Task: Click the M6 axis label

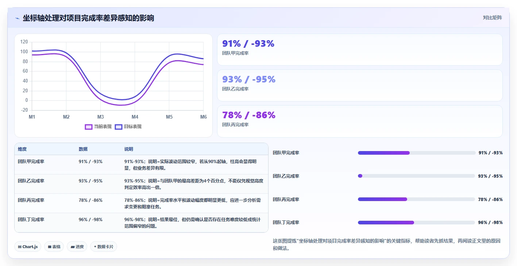Action: pyautogui.click(x=204, y=117)
